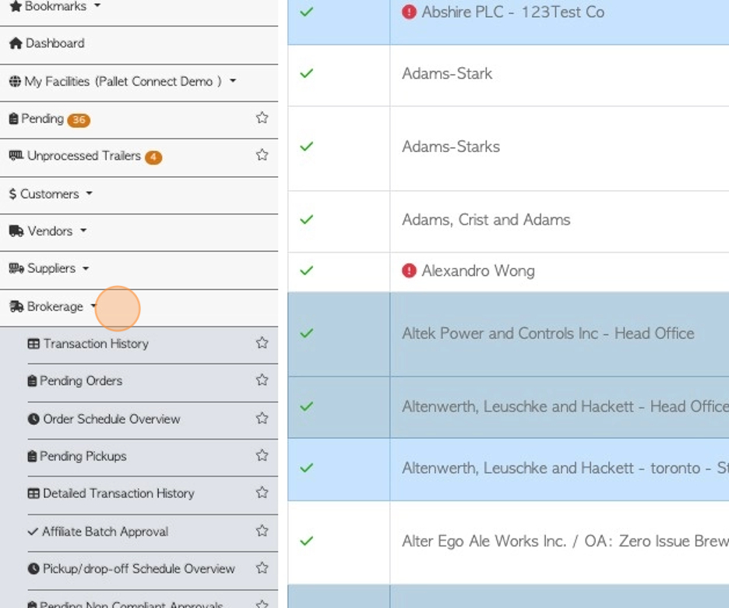
Task: Click the Suppliers truck icon
Action: pos(16,268)
